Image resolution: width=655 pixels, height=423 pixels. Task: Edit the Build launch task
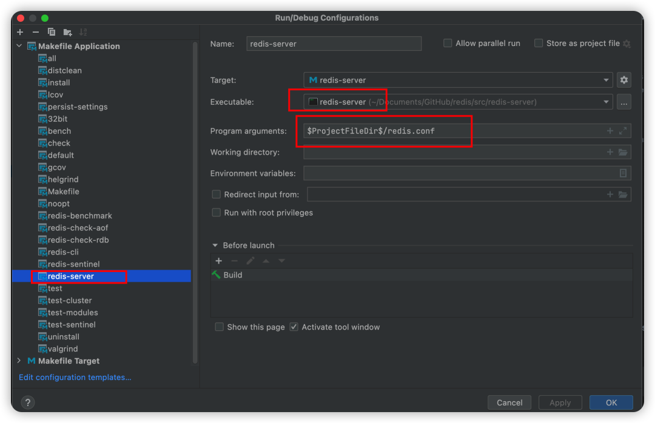click(250, 261)
